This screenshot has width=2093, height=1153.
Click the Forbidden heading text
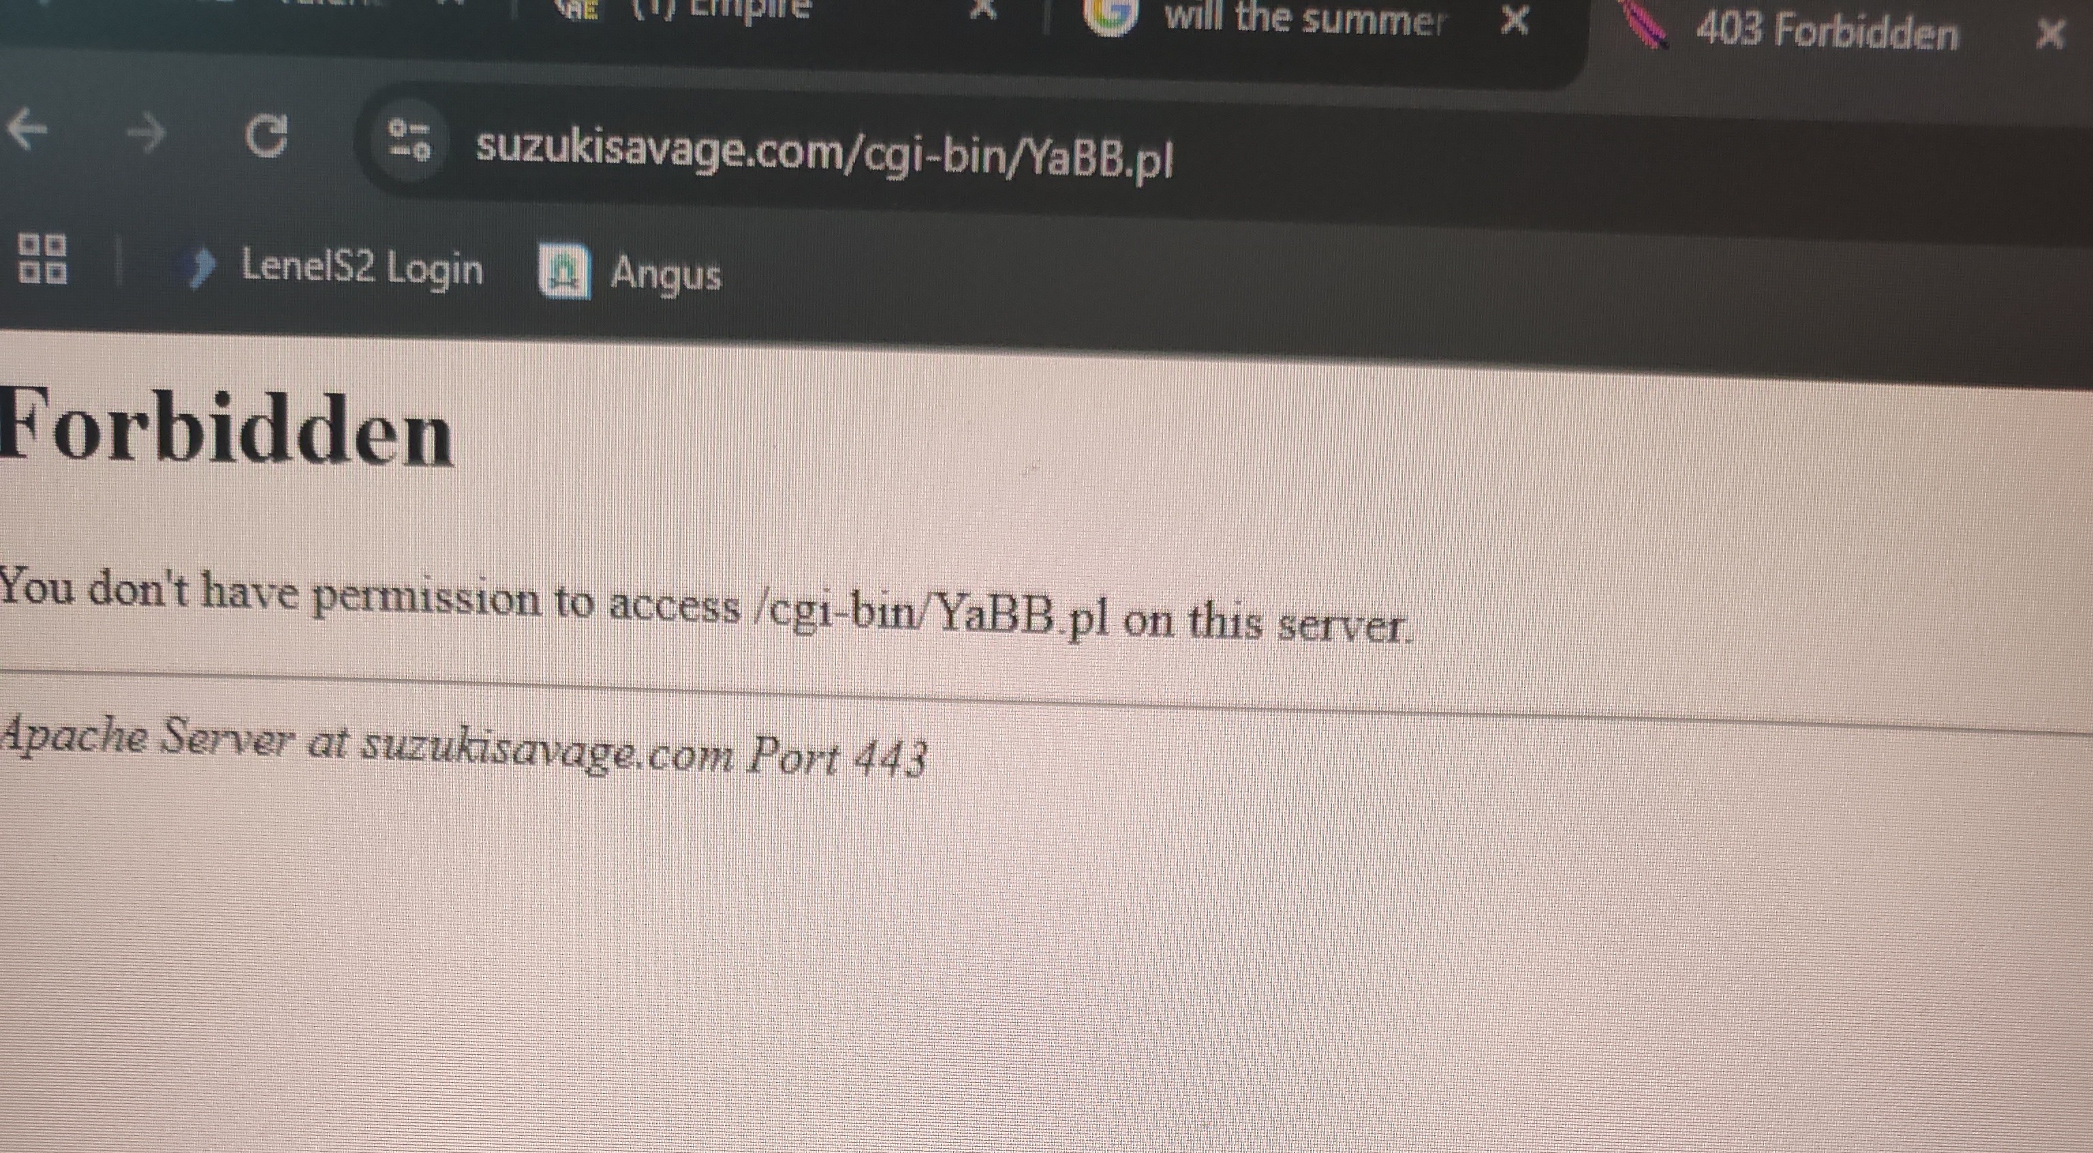[227, 429]
